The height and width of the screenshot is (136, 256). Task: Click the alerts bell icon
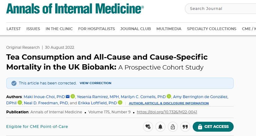coord(160,127)
